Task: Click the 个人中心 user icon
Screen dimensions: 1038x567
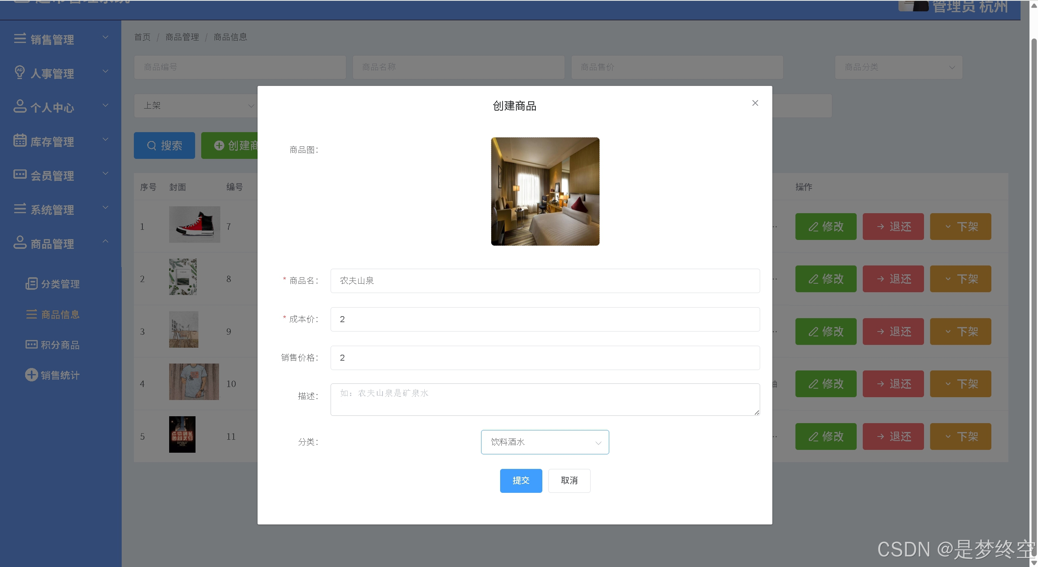Action: [x=20, y=106]
